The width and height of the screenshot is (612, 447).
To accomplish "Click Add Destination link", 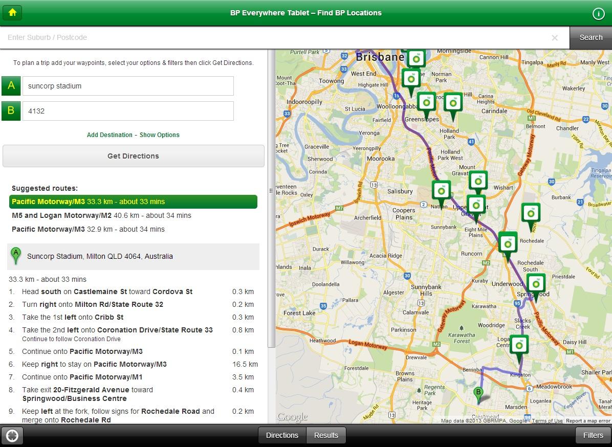I will pyautogui.click(x=110, y=135).
